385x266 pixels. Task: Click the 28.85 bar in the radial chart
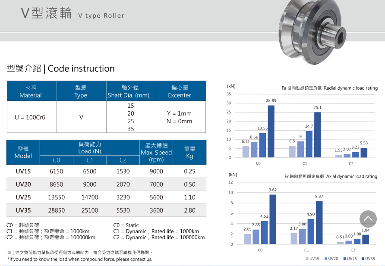(271, 131)
